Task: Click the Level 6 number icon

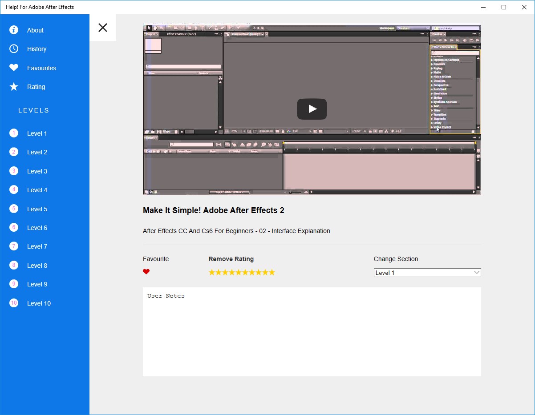Action: pyautogui.click(x=14, y=227)
